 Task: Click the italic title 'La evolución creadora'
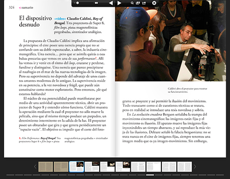(x=147, y=114)
